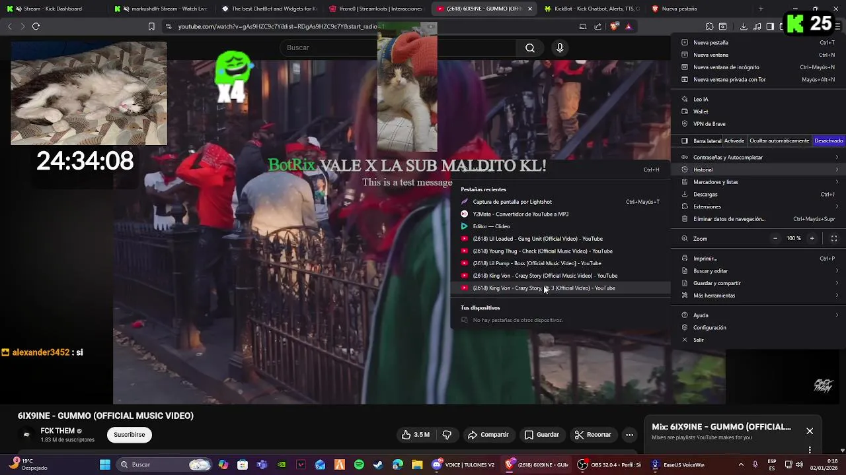Reopen Lil Pump - Boss recent tab
The width and height of the screenshot is (846, 475).
point(560,263)
